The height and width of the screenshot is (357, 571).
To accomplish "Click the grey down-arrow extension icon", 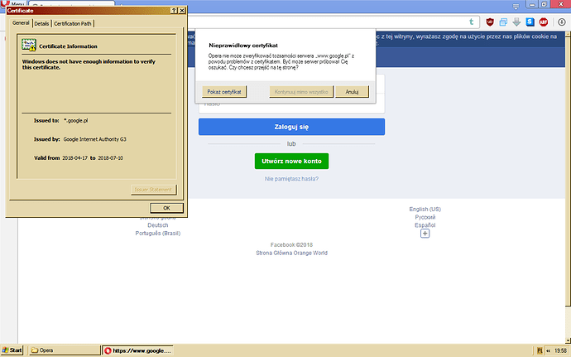I will coord(516,22).
